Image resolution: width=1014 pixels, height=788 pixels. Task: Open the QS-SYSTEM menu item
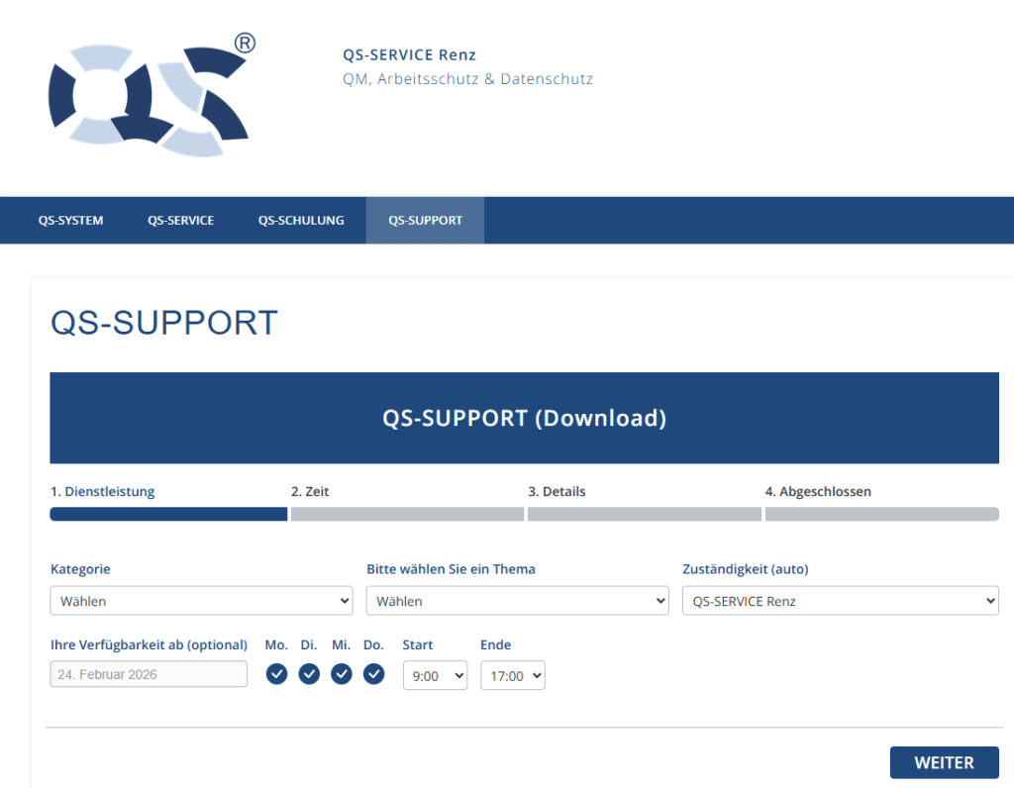pos(70,221)
